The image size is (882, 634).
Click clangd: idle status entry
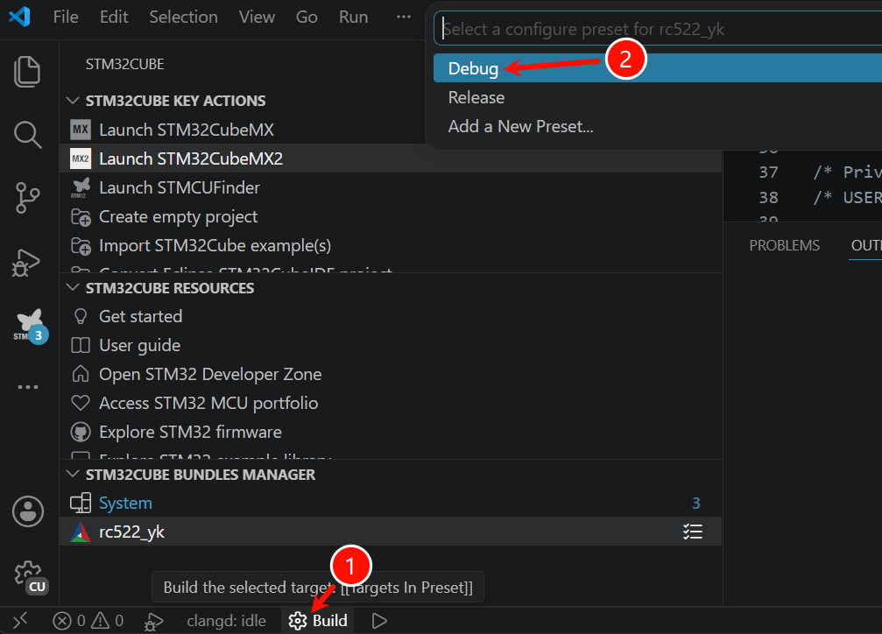[226, 621]
